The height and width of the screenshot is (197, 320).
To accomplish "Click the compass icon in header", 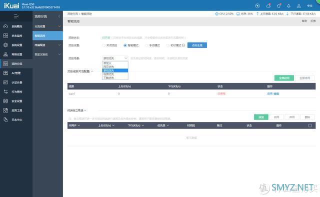I will [257, 6].
